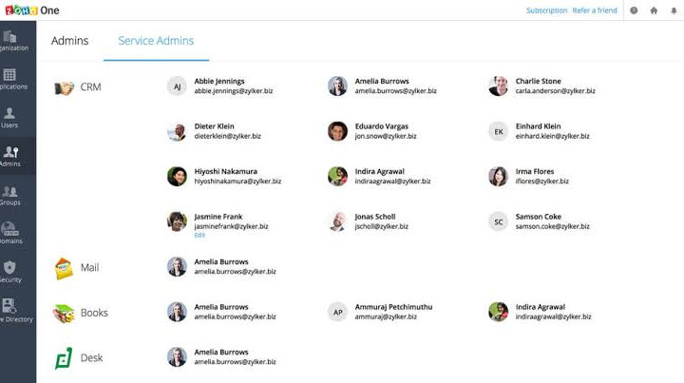Click the CRM service icon
684x383 pixels.
pos(64,87)
